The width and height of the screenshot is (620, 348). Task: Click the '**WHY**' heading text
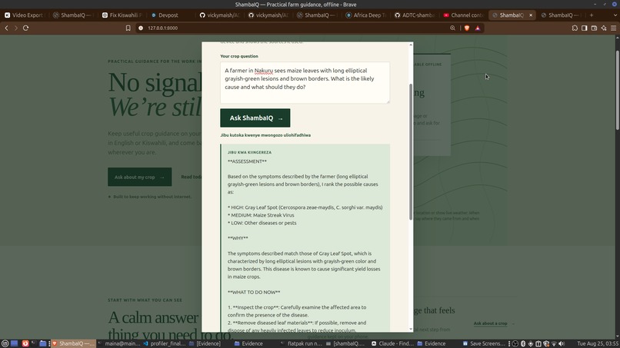[238, 238]
